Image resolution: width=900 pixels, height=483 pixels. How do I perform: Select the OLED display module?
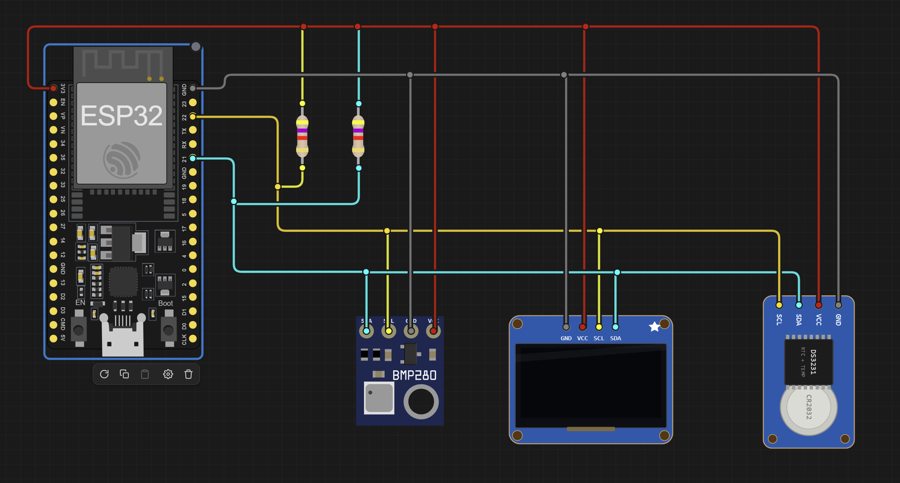591,380
